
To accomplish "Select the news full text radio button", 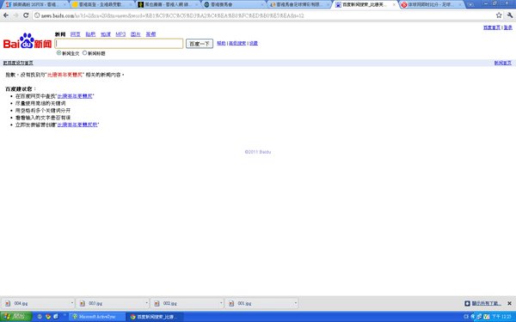I will [58, 53].
